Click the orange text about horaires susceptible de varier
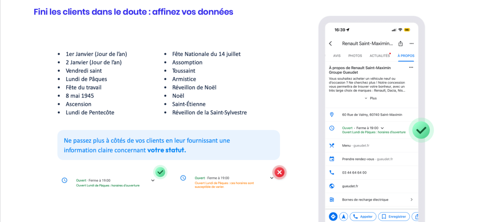This screenshot has height=222, width=480. (x=225, y=185)
